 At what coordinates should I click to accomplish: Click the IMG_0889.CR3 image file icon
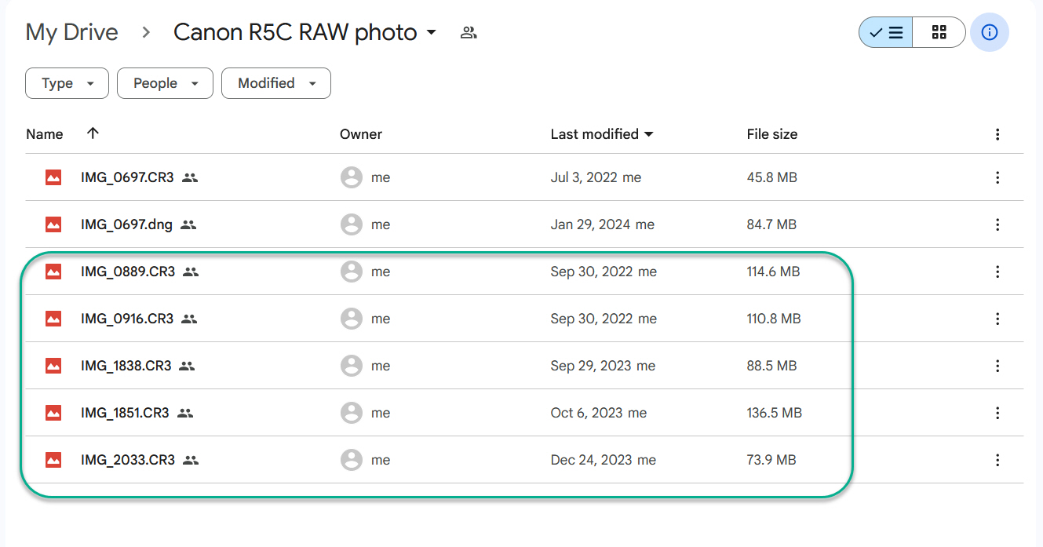click(53, 272)
